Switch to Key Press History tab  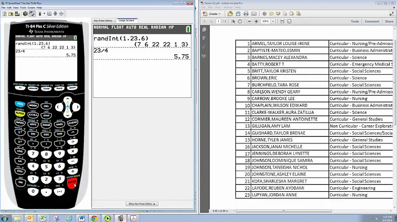pos(103,20)
